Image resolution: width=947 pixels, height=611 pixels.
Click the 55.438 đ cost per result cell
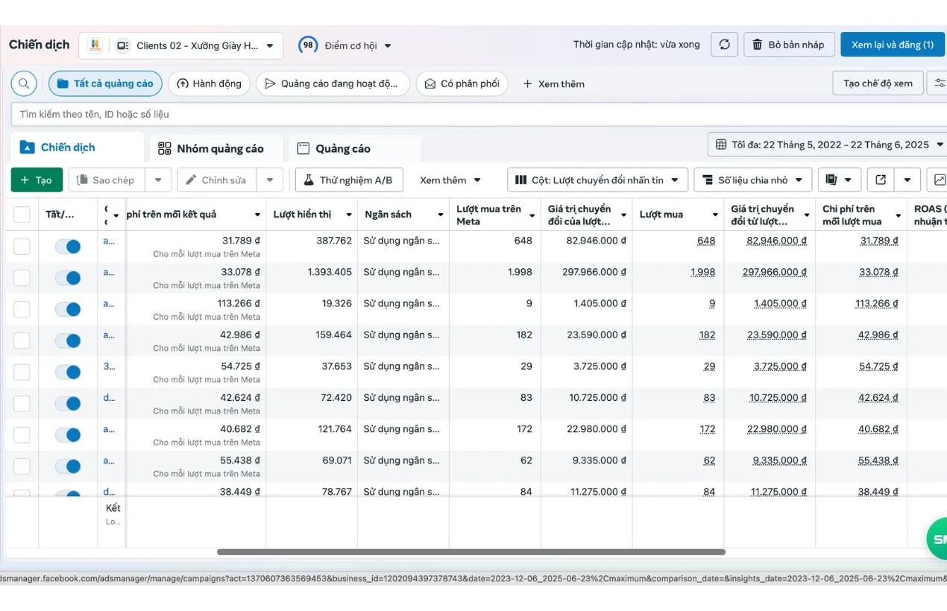click(240, 460)
